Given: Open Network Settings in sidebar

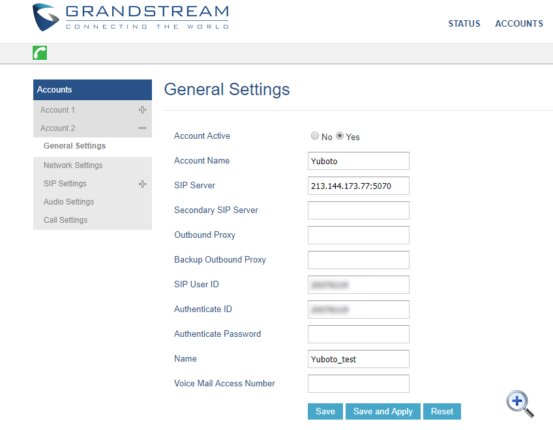Looking at the screenshot, I should point(73,165).
